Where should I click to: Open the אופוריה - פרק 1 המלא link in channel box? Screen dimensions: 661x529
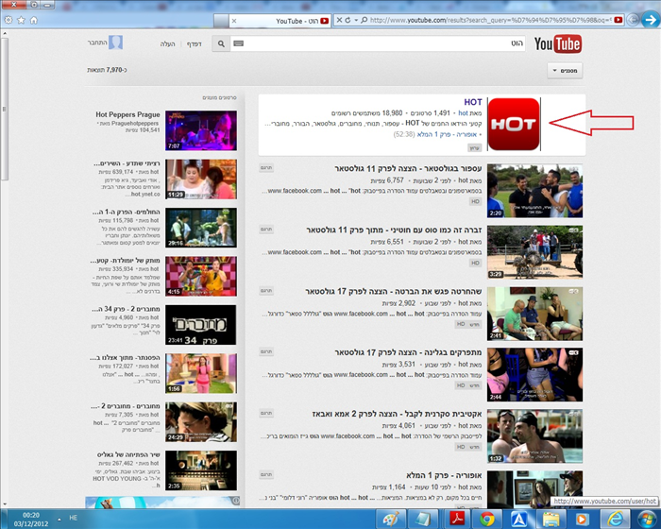(x=447, y=134)
